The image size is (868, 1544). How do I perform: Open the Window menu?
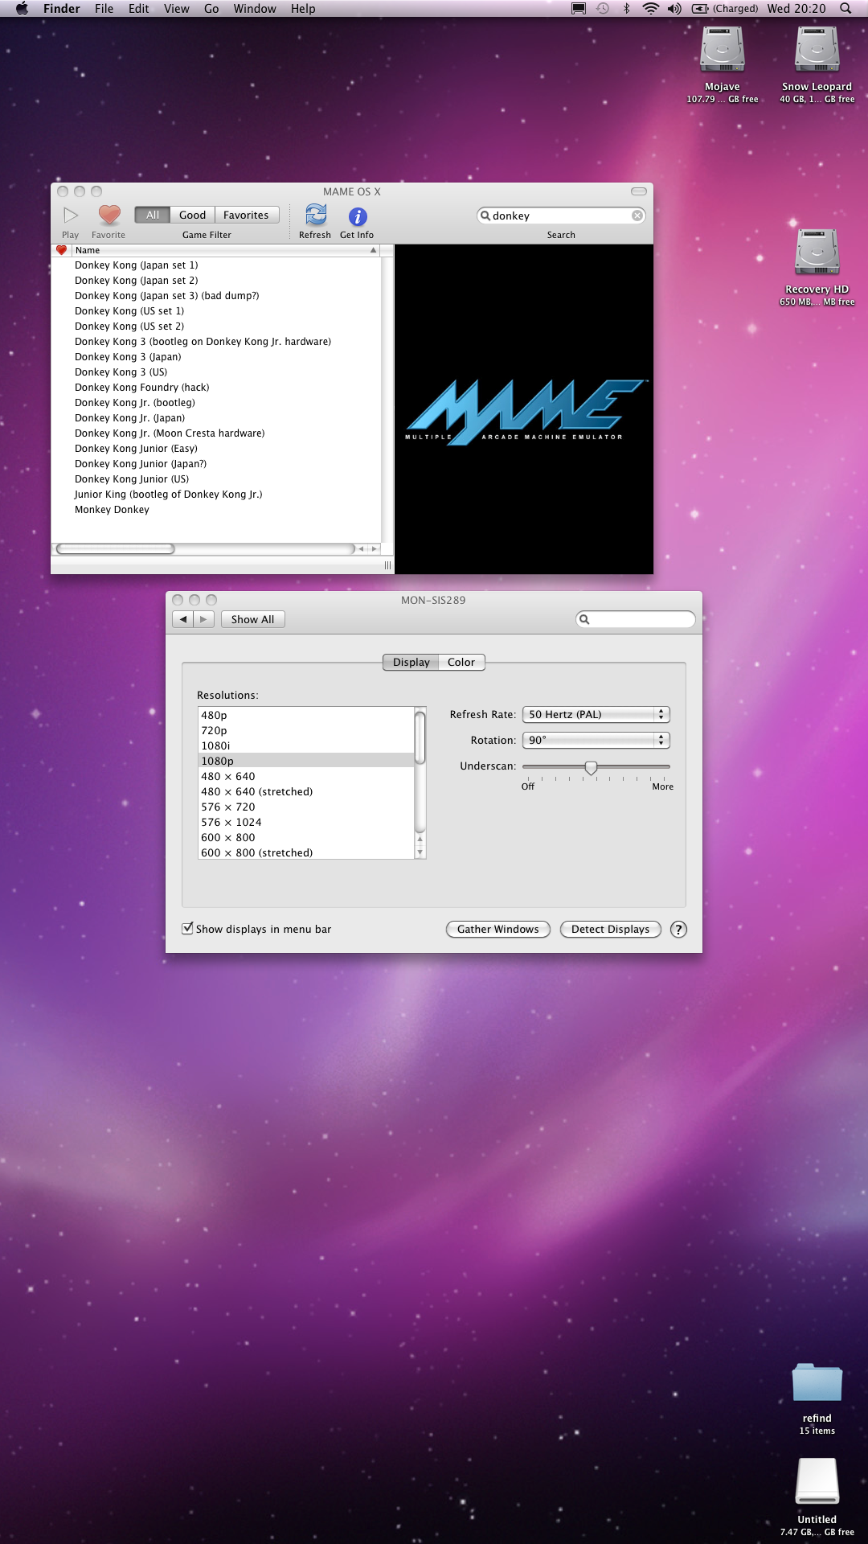pyautogui.click(x=255, y=9)
